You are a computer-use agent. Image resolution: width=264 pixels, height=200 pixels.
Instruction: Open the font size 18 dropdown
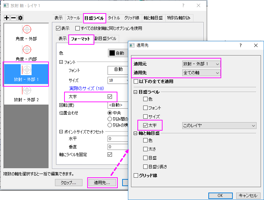click(118, 80)
